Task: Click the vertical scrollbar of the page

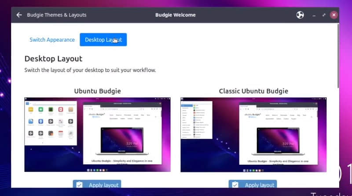Action: tap(338, 56)
